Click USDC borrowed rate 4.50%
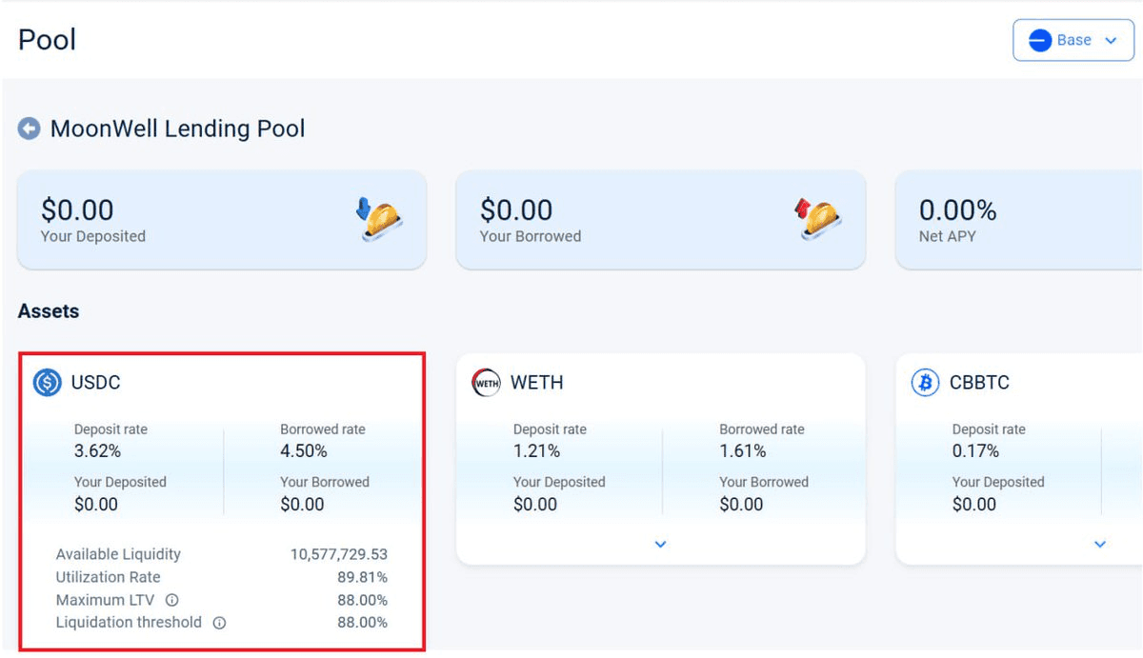The width and height of the screenshot is (1143, 658). 304,451
